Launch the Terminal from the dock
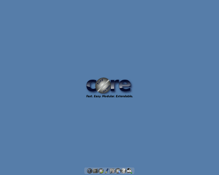 95,171
